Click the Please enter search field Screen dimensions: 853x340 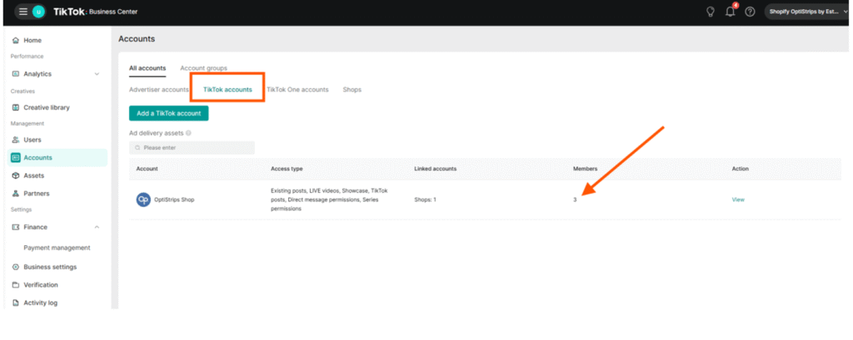tap(192, 148)
